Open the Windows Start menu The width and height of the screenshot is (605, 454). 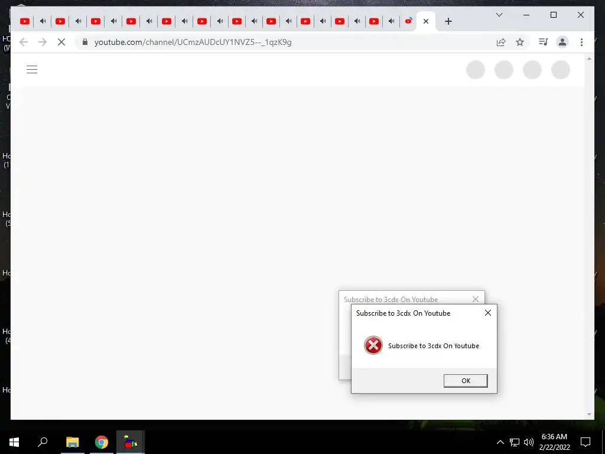[14, 442]
